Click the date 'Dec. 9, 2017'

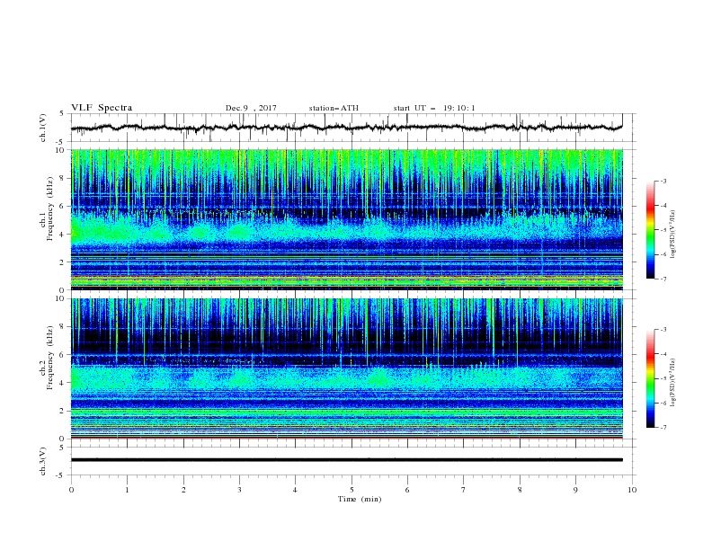[x=251, y=108]
